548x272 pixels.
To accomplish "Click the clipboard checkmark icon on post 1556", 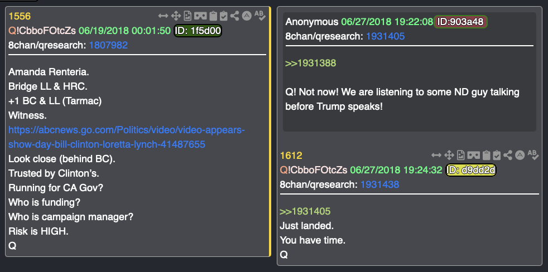I will (224, 16).
